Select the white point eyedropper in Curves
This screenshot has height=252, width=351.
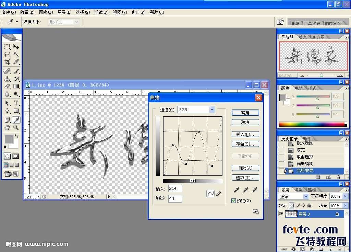click(254, 190)
